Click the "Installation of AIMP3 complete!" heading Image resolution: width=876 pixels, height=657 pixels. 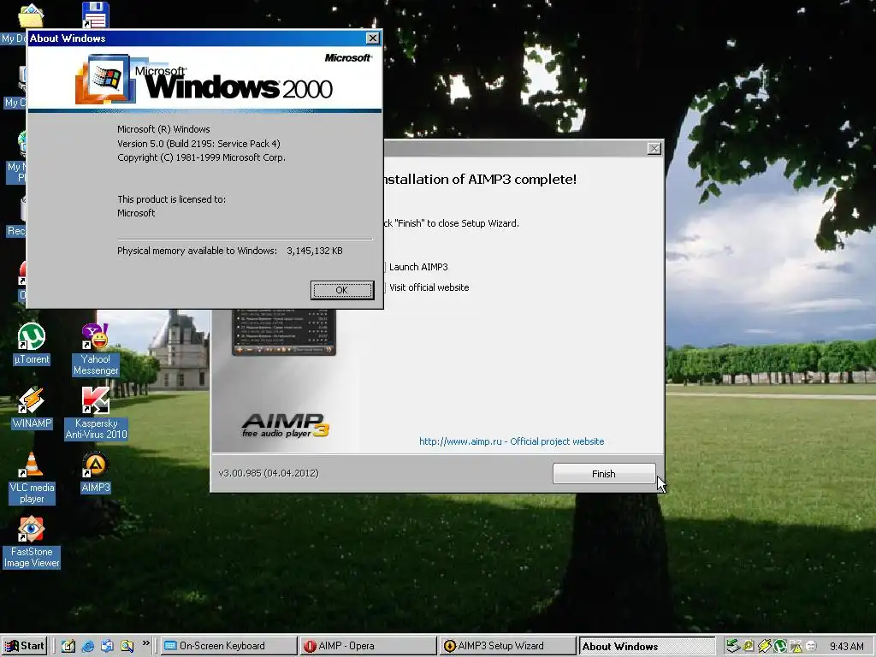[481, 180]
